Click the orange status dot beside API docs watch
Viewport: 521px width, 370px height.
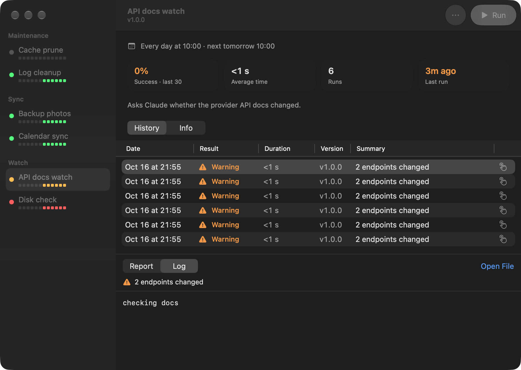click(x=12, y=180)
